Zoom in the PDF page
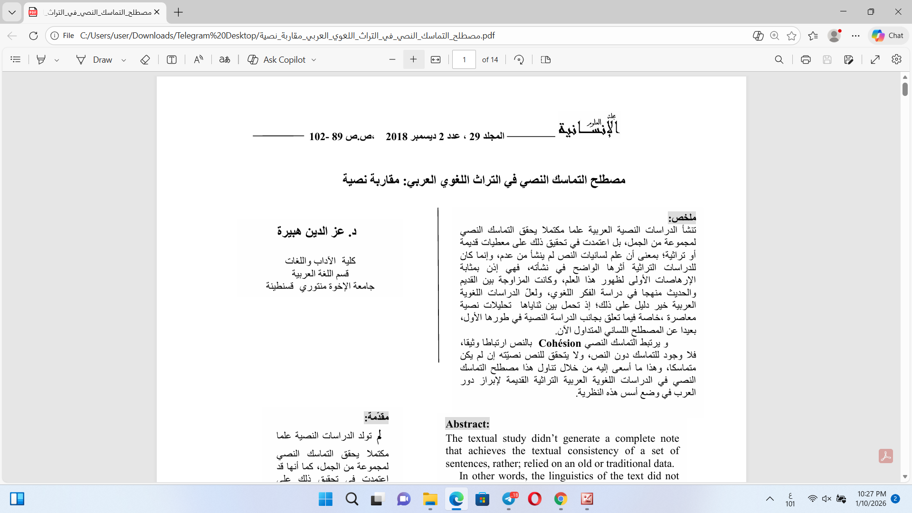Screen dimensions: 912x513 (x=413, y=59)
